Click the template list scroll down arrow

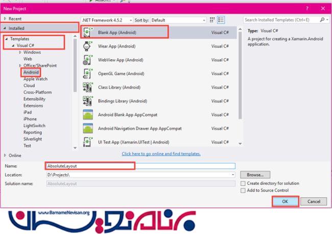coord(240,144)
